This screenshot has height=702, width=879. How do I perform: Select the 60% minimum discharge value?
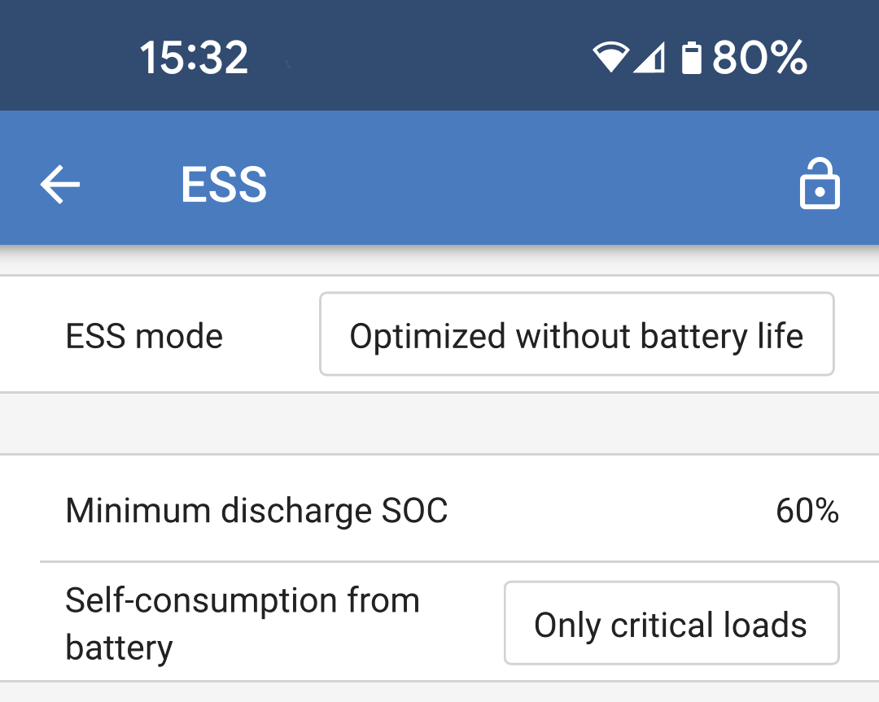coord(807,511)
